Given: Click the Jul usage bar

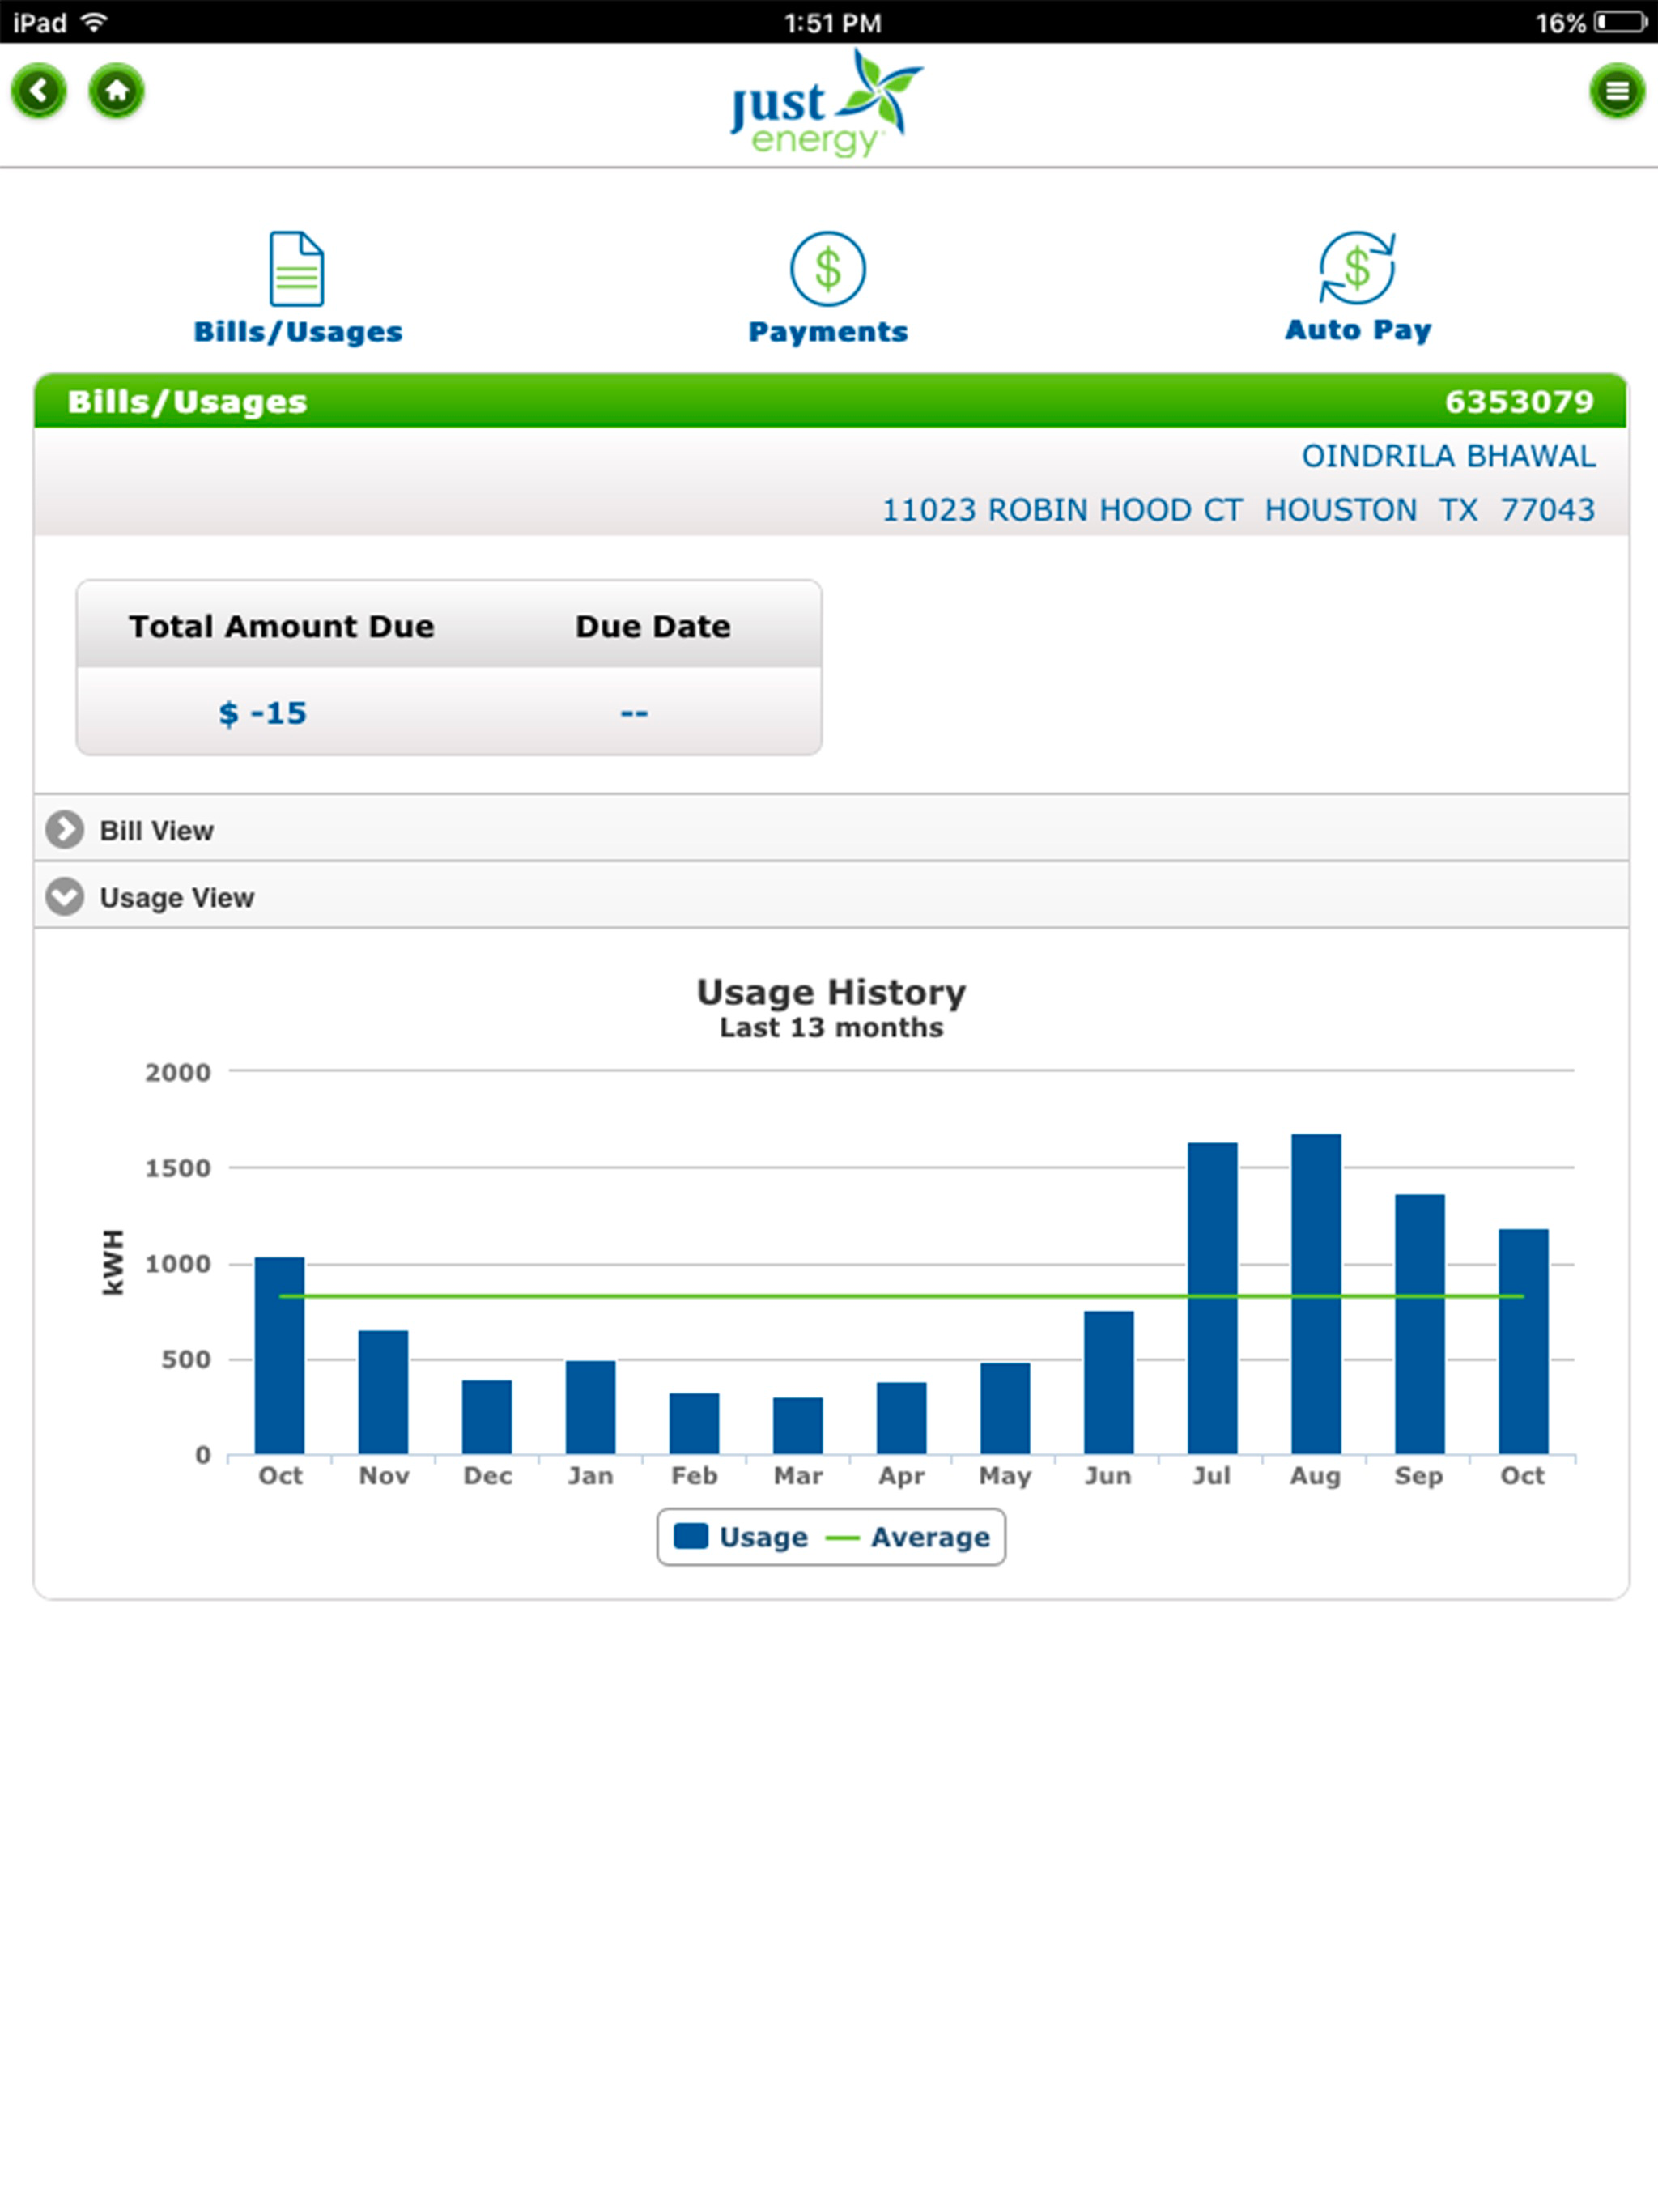Looking at the screenshot, I should point(1213,1298).
